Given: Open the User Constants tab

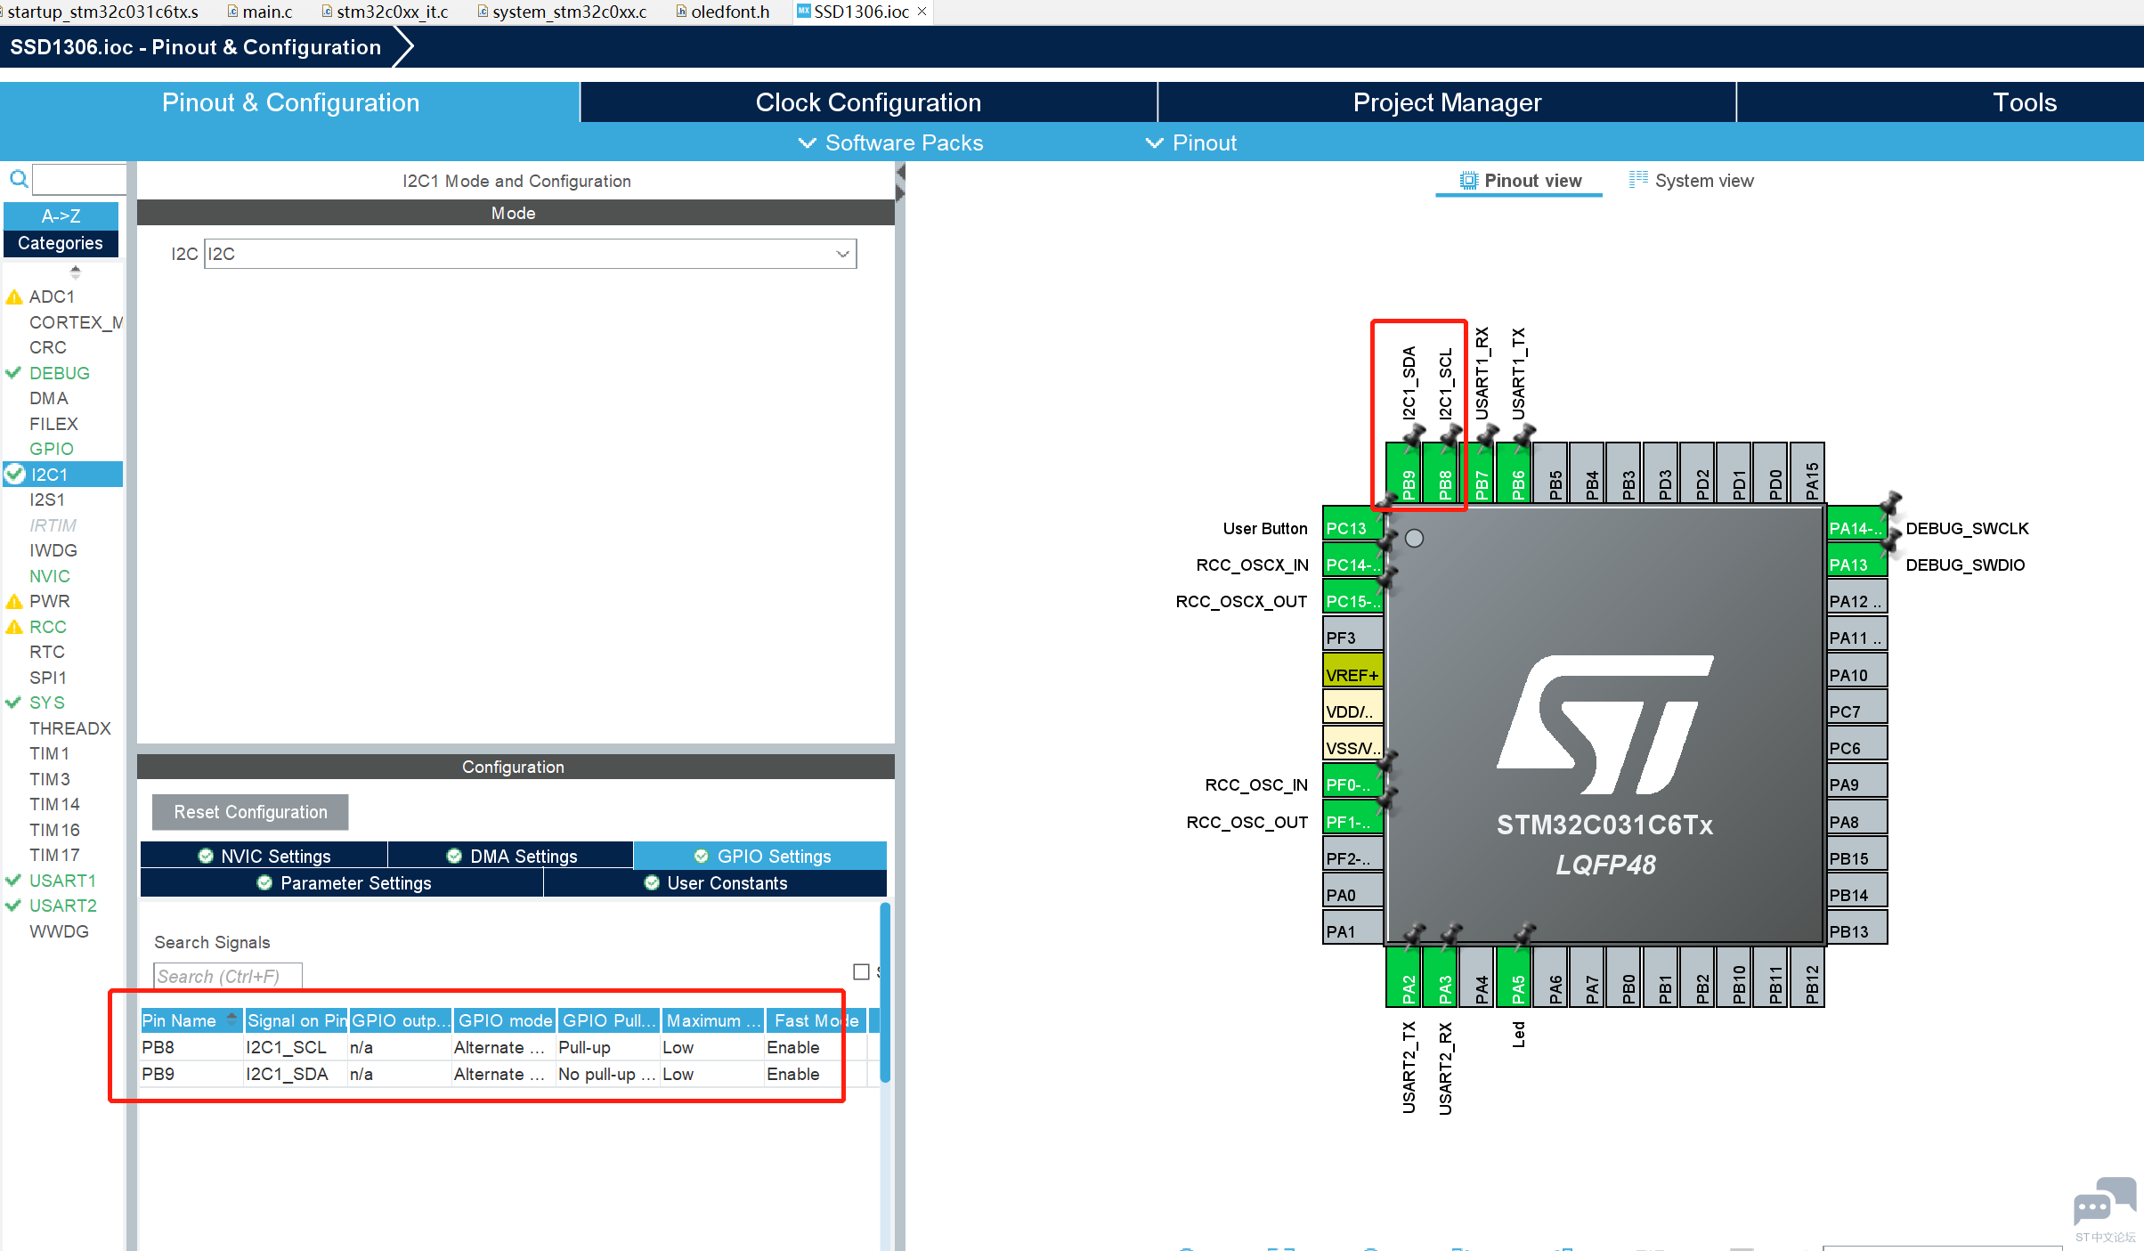Looking at the screenshot, I should click(715, 882).
